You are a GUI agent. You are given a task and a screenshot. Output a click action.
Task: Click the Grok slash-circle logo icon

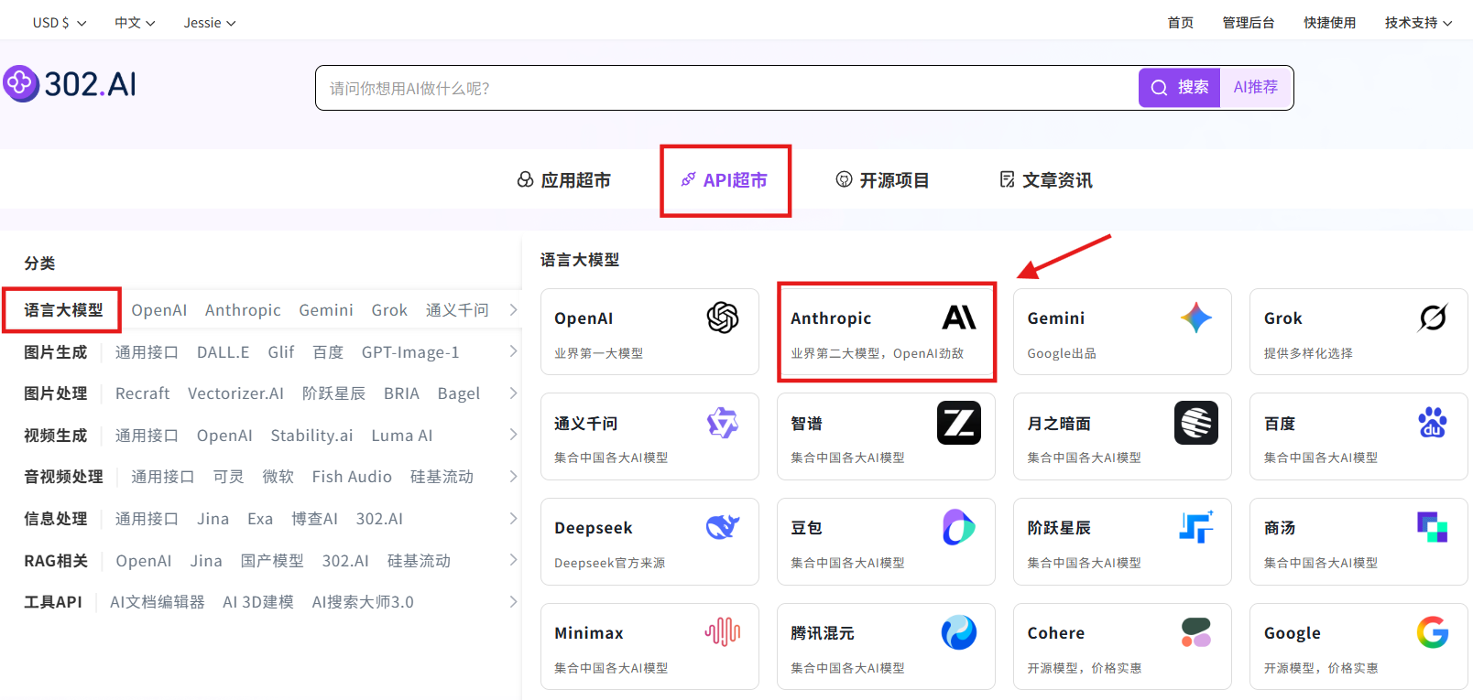tap(1432, 318)
